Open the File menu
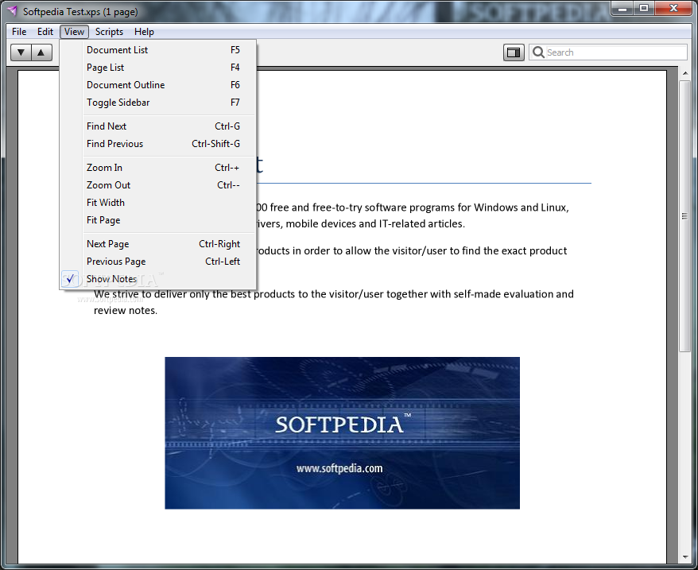This screenshot has width=698, height=570. pos(19,32)
